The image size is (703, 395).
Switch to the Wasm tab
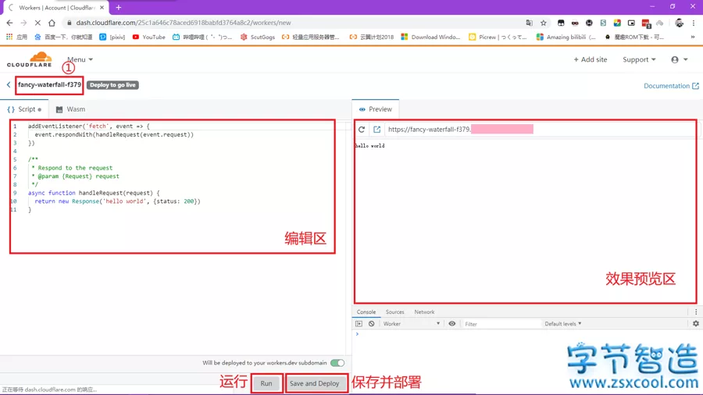coord(71,109)
